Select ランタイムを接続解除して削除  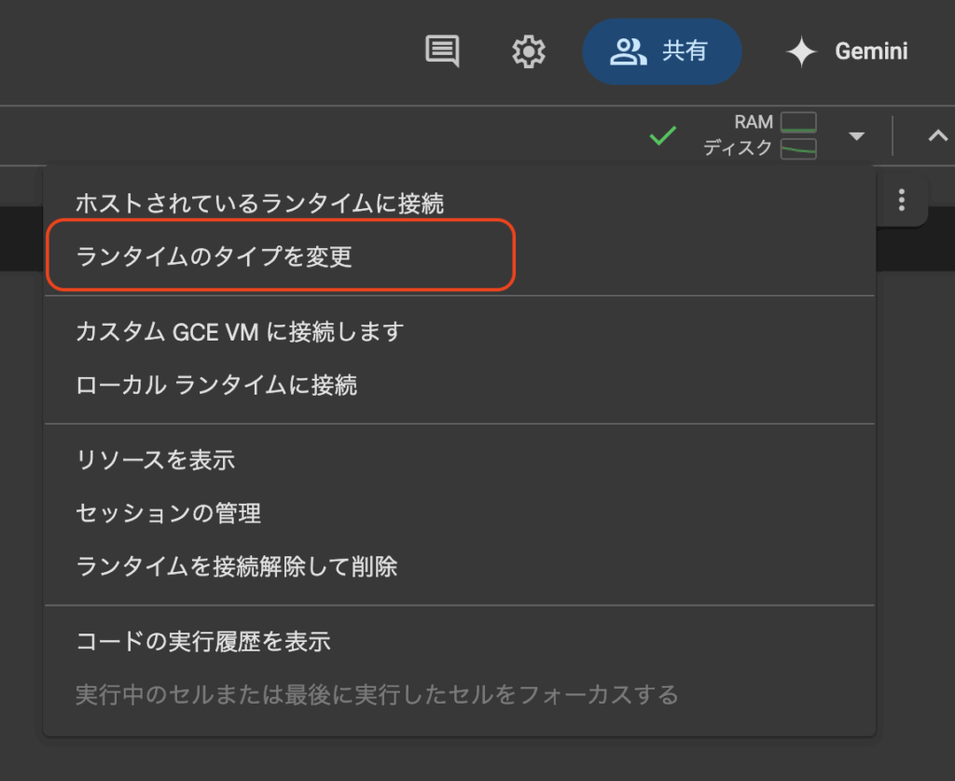point(237,565)
